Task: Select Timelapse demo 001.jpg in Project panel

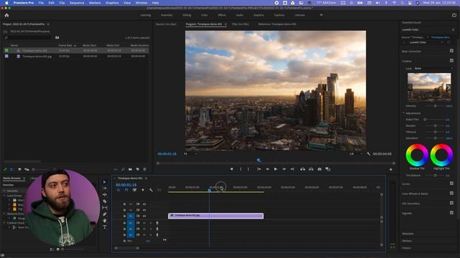Action: coord(37,56)
